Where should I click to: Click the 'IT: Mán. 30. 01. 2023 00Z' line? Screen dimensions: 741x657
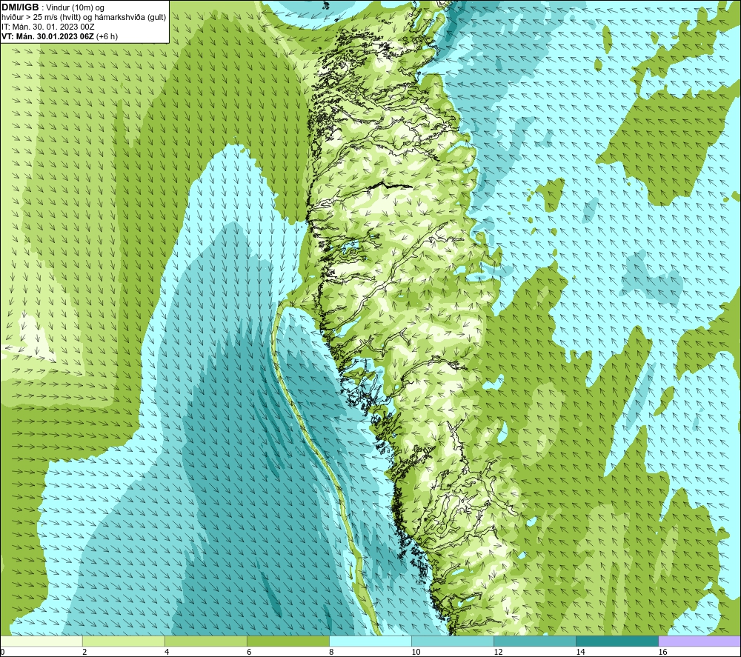[x=47, y=27]
